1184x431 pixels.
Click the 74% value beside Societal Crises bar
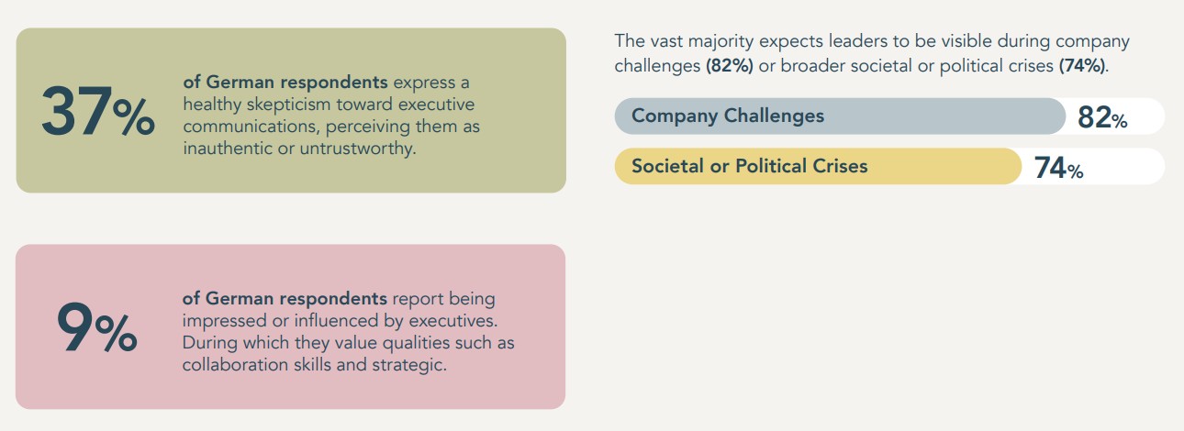point(1058,168)
